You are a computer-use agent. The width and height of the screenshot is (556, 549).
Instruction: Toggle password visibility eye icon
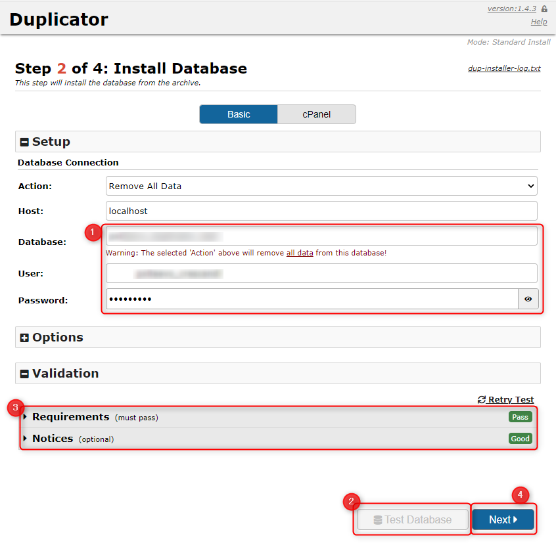(528, 299)
